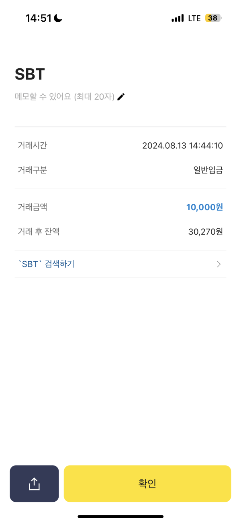Screen dimensions: 241x523
Task: Tap the 거래시간 label
Action: tap(33, 146)
